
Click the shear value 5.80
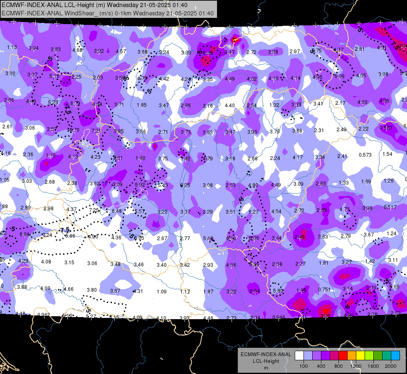tap(278, 291)
